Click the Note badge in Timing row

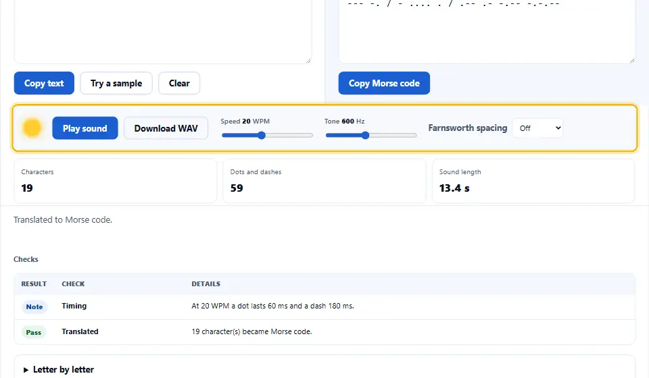pyautogui.click(x=34, y=306)
